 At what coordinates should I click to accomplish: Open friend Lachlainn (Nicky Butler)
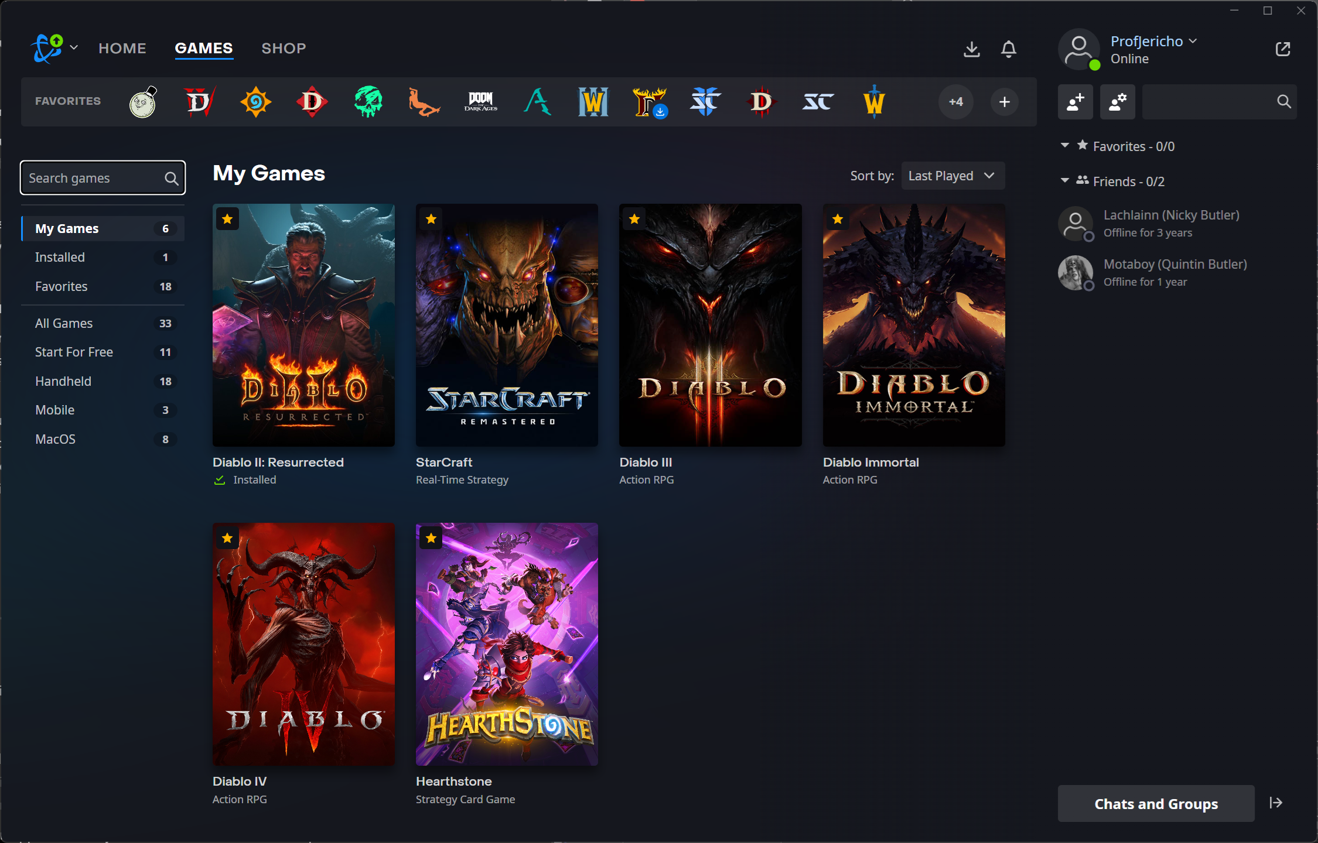[1177, 224]
